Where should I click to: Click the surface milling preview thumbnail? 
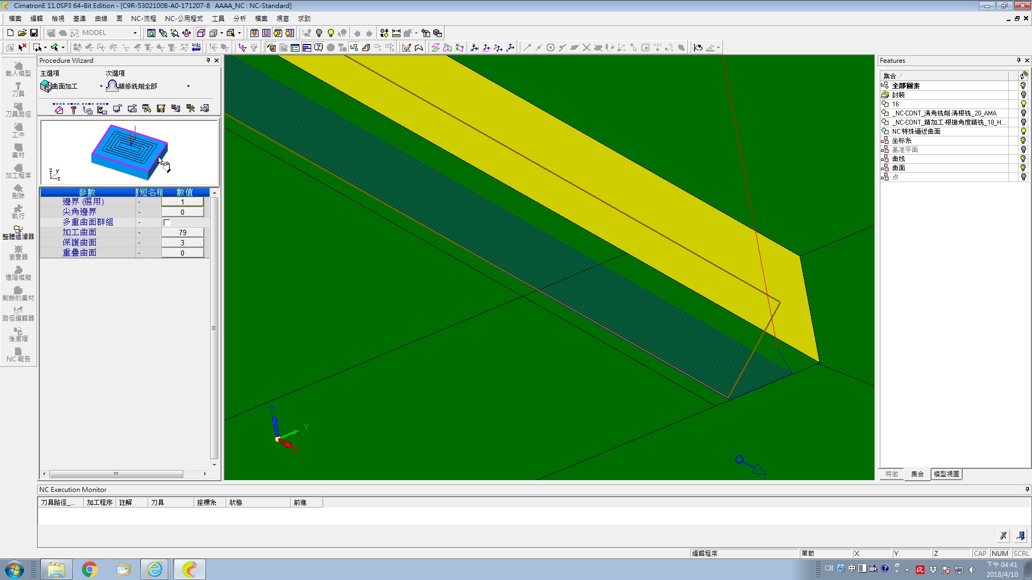tap(130, 153)
